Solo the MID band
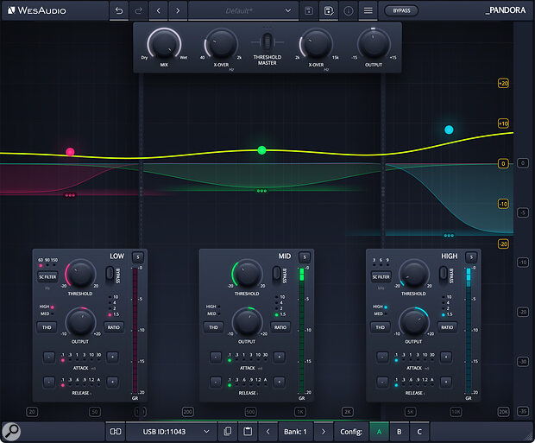Screen dimensions: 535x443 305,256
